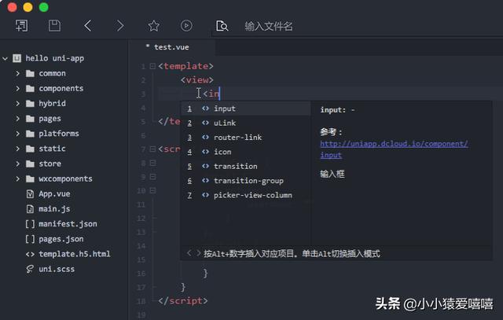
Task: Expand the static folder
Action: [17, 149]
